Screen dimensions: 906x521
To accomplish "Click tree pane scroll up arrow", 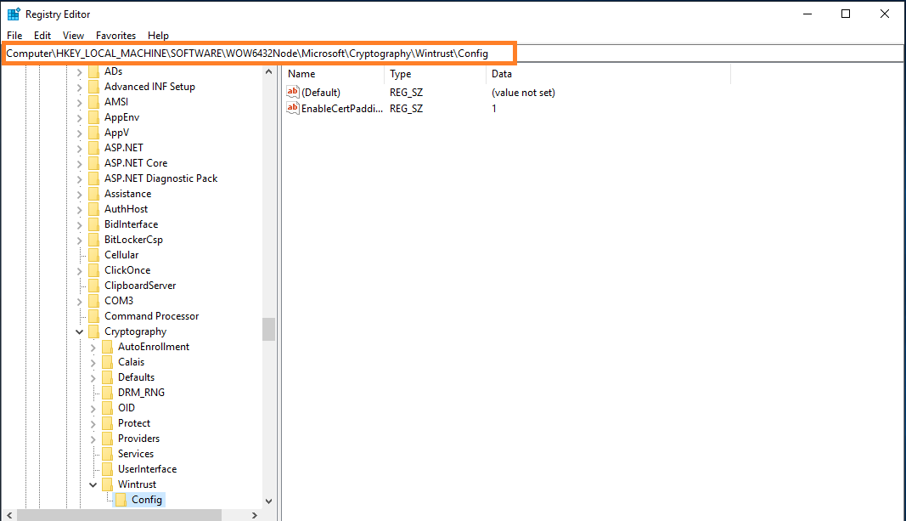I will click(x=268, y=71).
